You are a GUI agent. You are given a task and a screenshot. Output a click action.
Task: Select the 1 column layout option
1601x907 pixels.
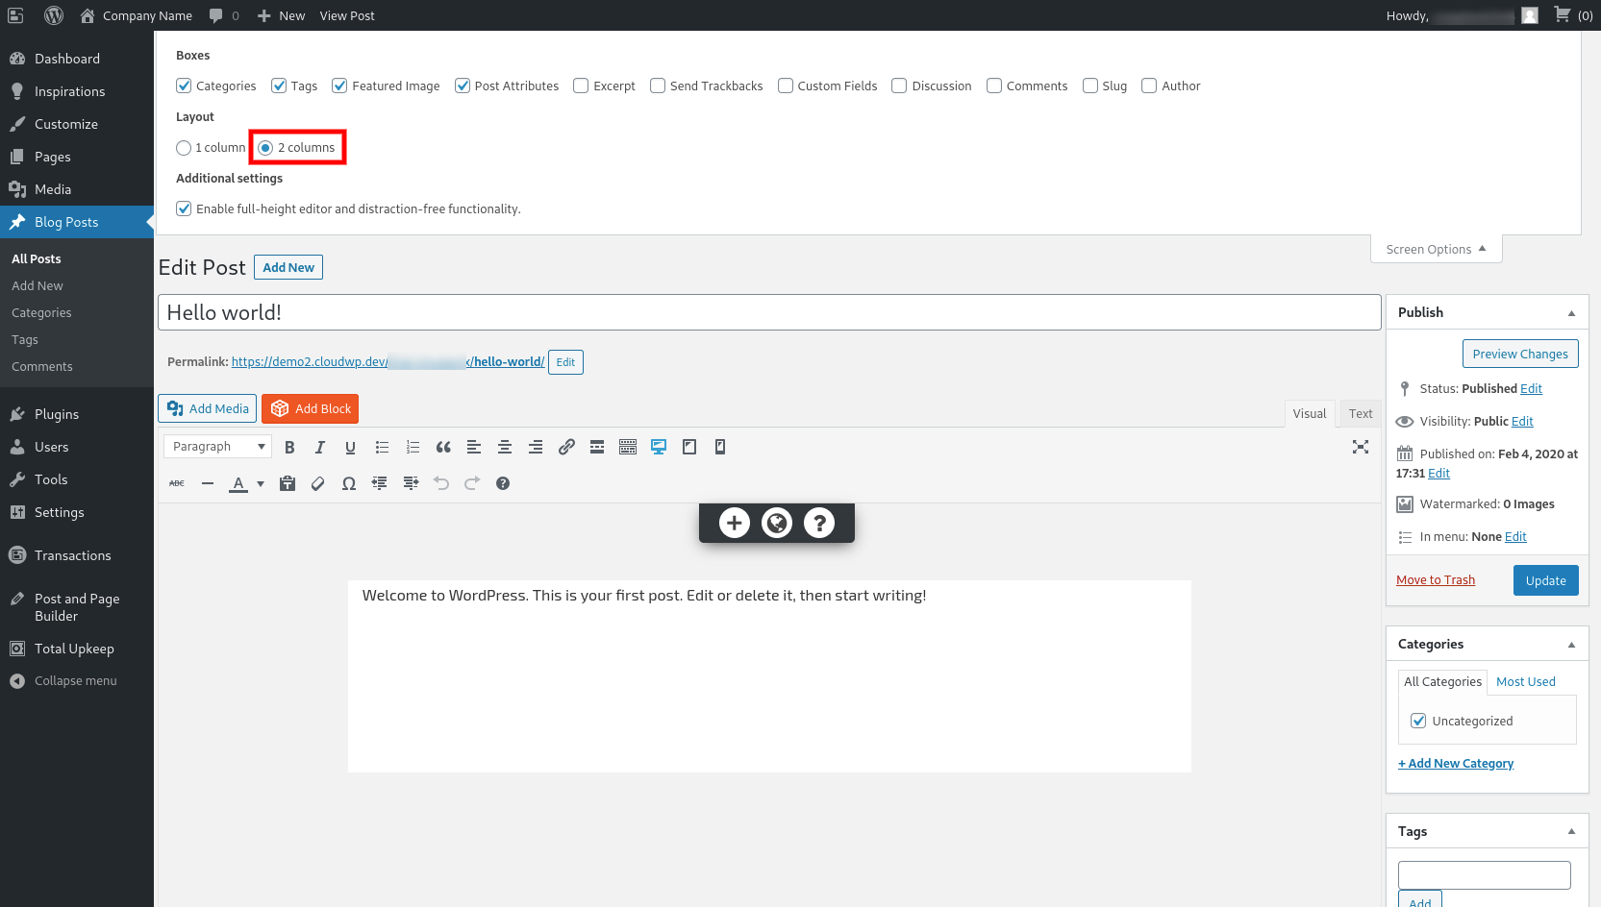pos(184,148)
